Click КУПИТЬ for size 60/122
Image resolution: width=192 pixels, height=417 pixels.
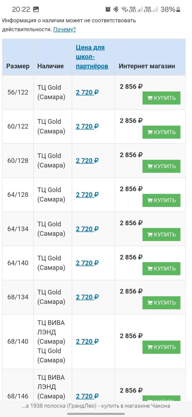pos(161,132)
